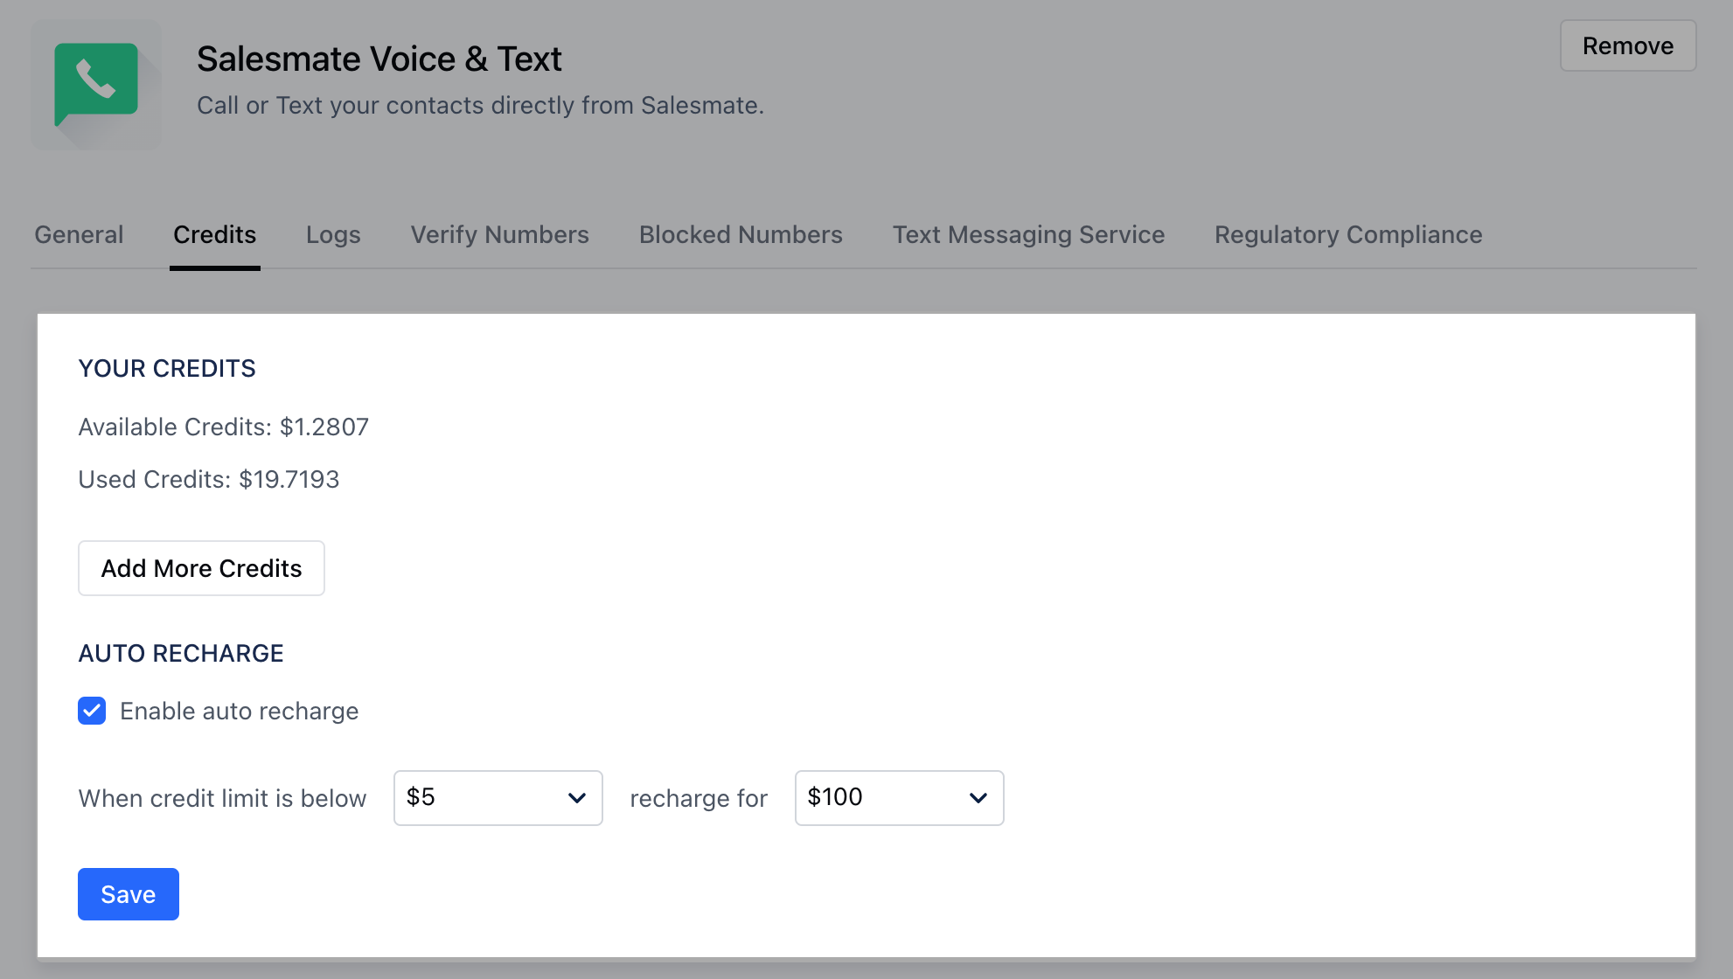Screen dimensions: 1733x979
Task: Open the Blocked Numbers tab
Action: coord(741,234)
